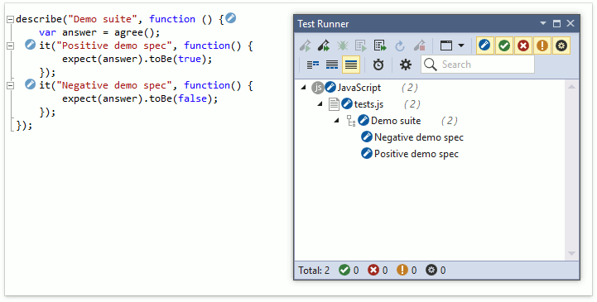Open Test Runner options gear

406,65
